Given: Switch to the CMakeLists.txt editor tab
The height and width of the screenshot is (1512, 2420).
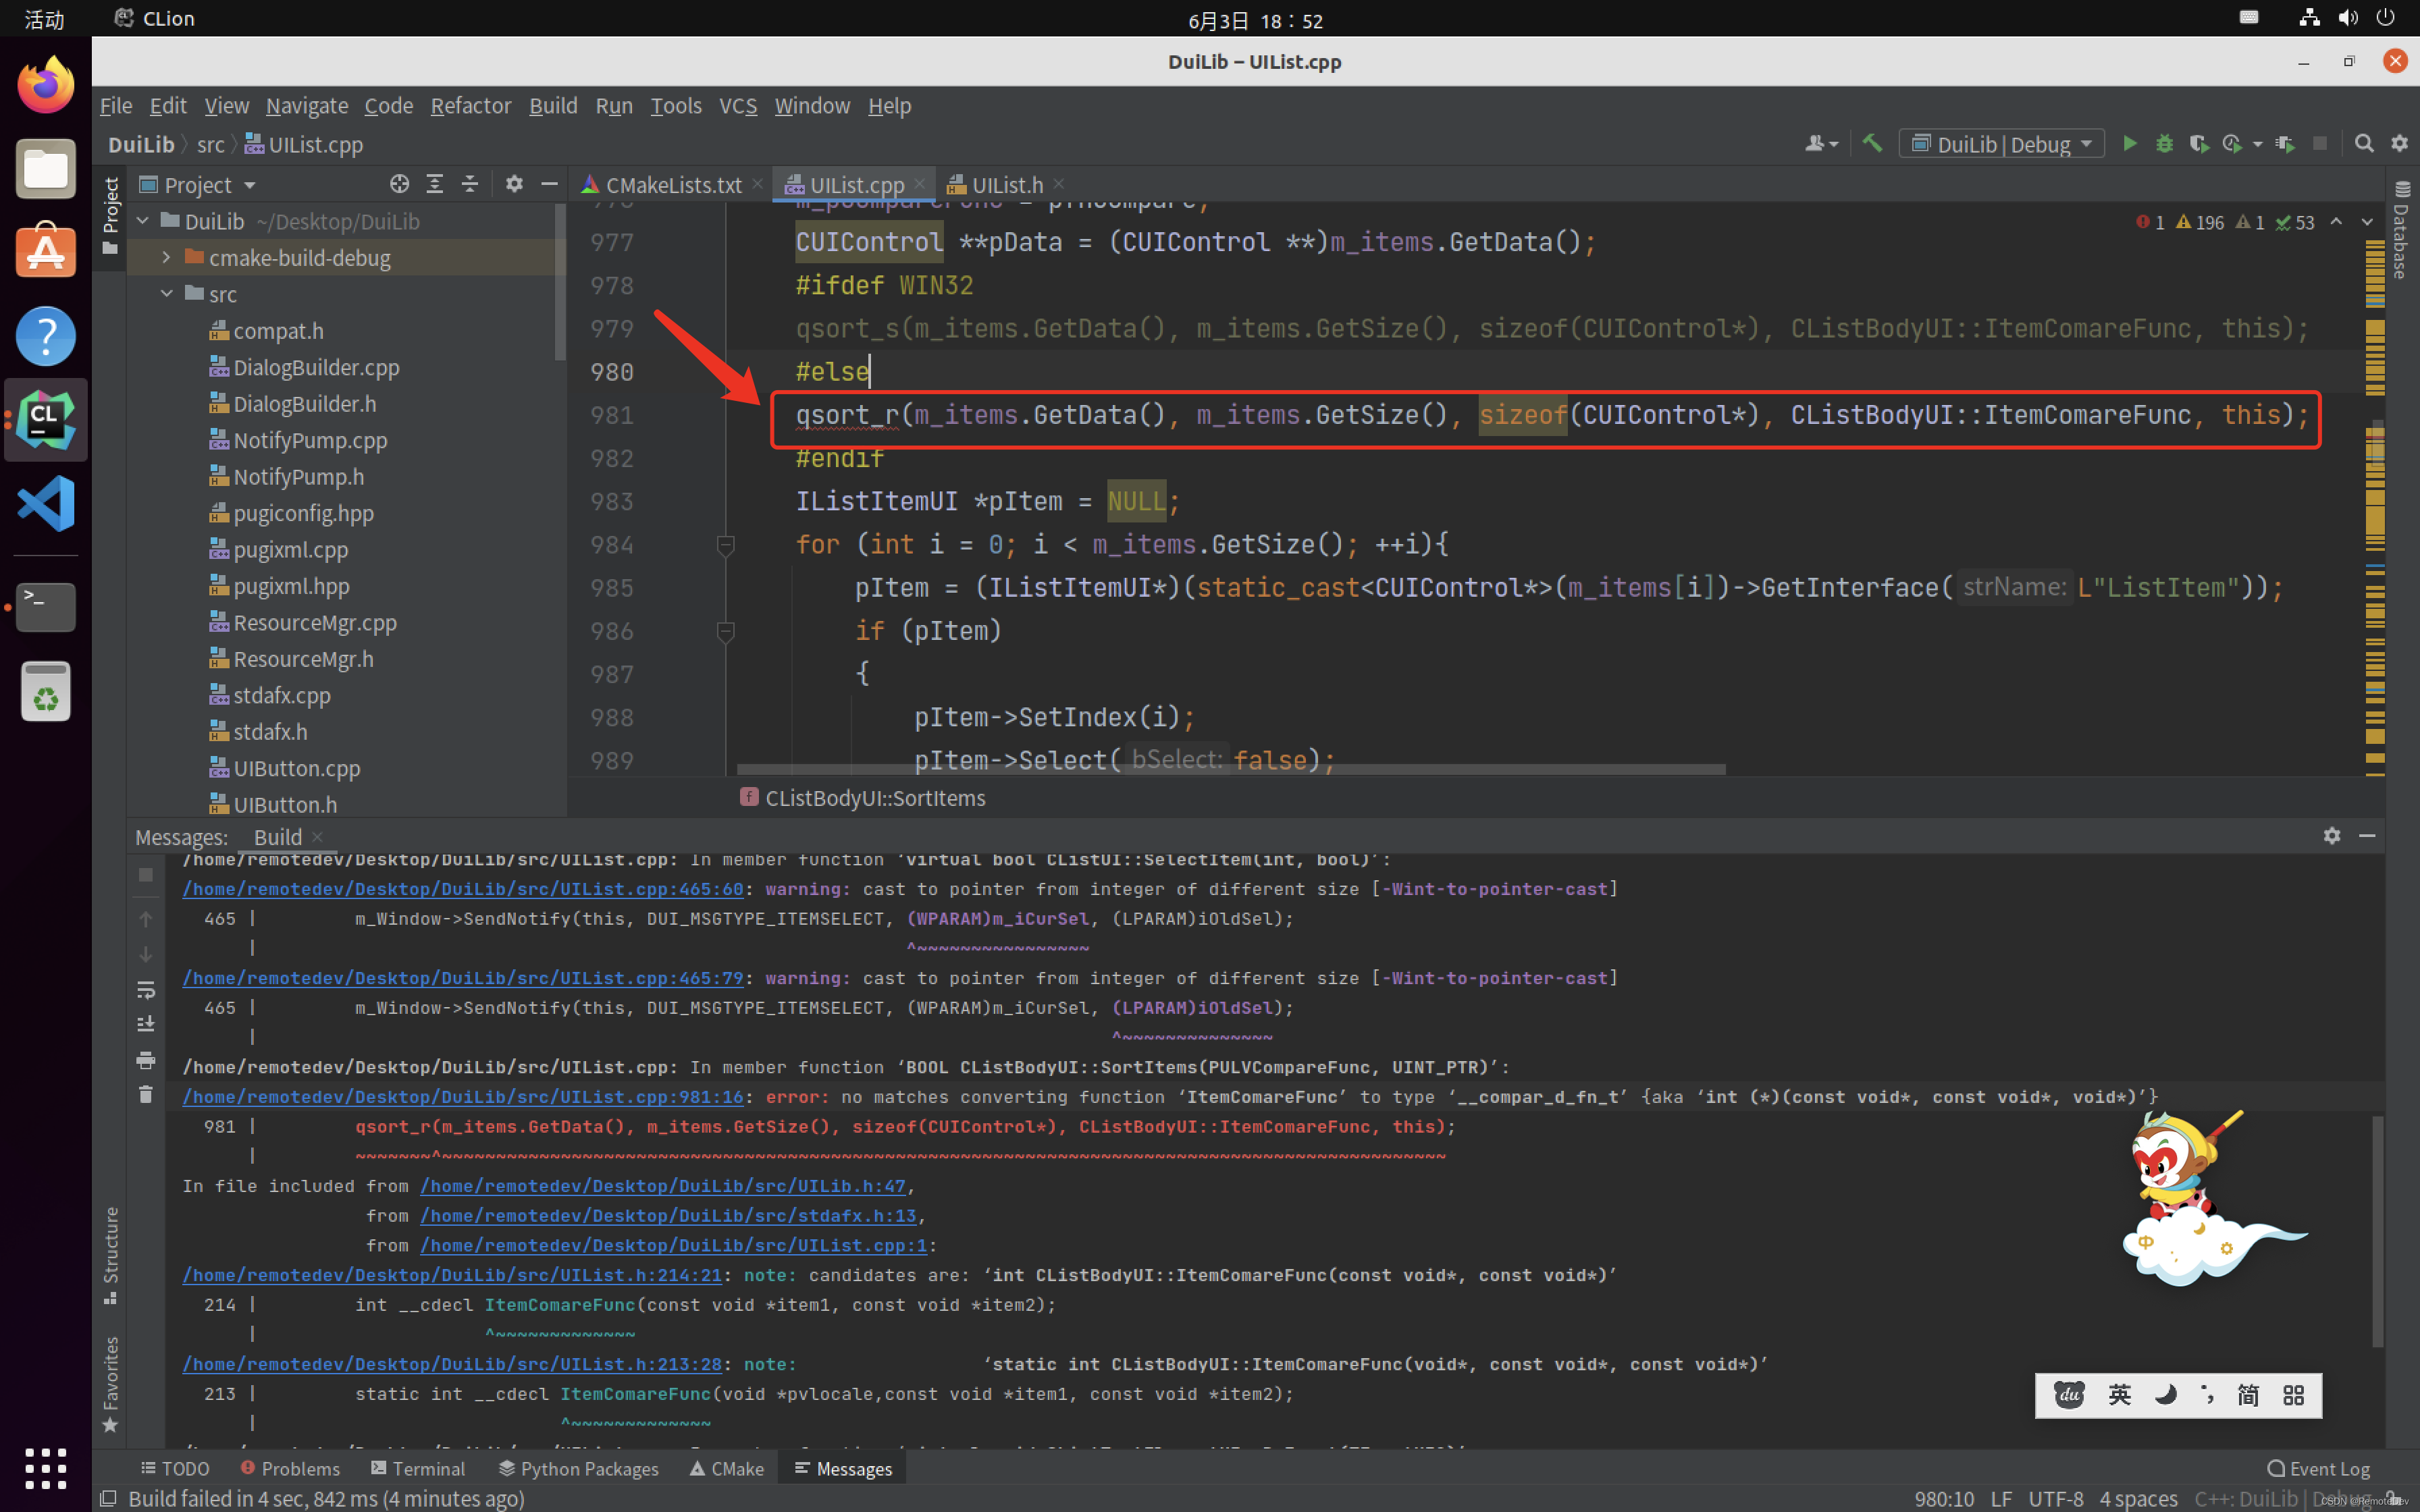Looking at the screenshot, I should pos(672,185).
